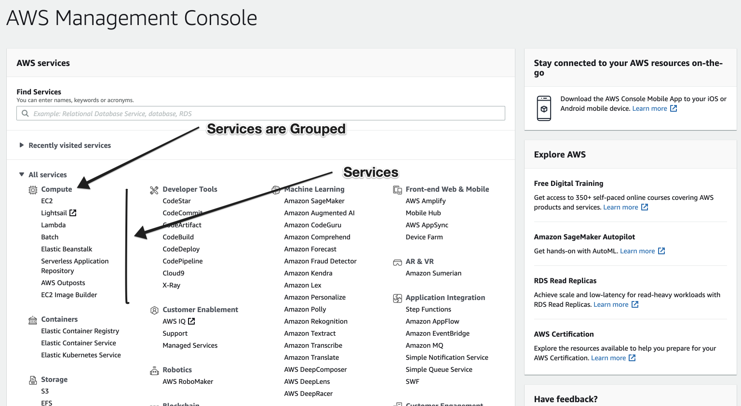
Task: Open Elastic Beanstalk
Action: pyautogui.click(x=67, y=249)
